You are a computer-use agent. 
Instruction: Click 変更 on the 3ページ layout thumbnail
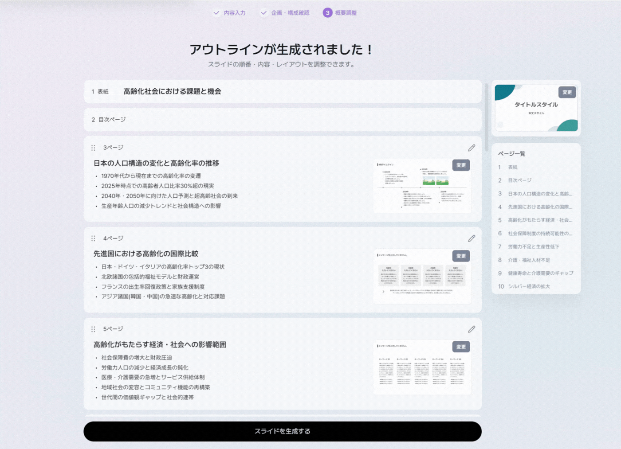click(461, 164)
